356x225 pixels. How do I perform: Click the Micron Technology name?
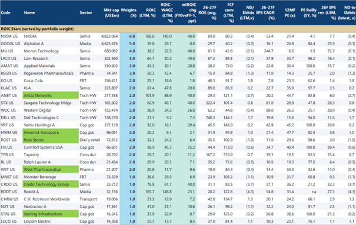coord(41,51)
